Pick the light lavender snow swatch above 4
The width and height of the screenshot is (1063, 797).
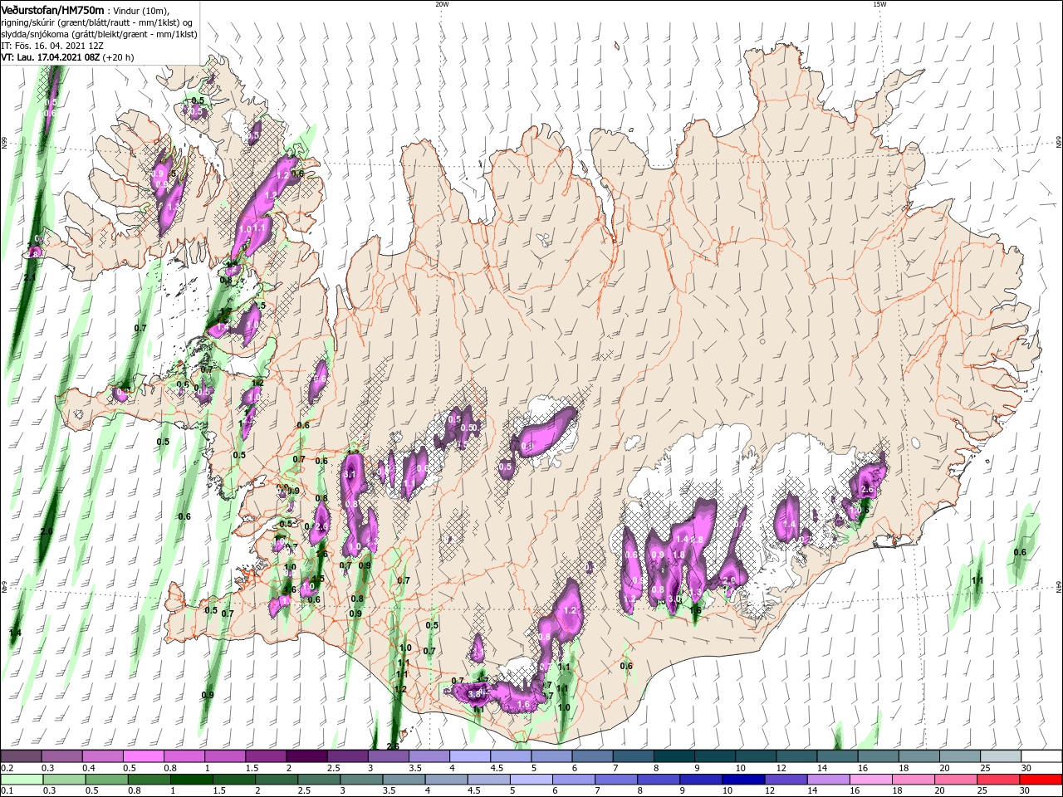point(469,756)
